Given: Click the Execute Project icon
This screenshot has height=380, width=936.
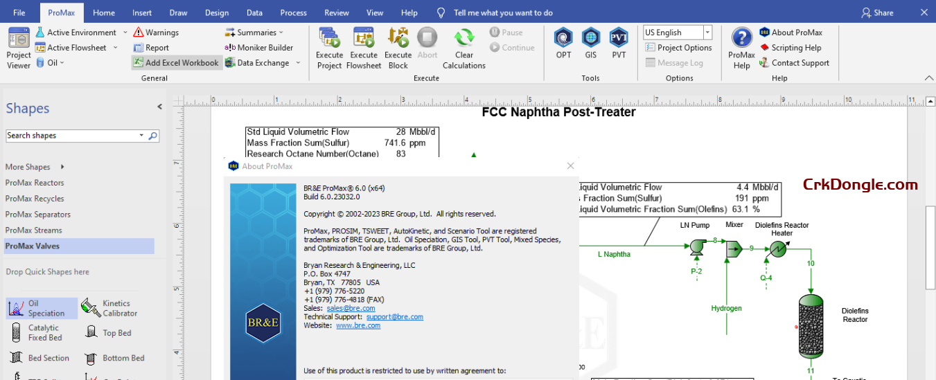Looking at the screenshot, I should click(329, 48).
